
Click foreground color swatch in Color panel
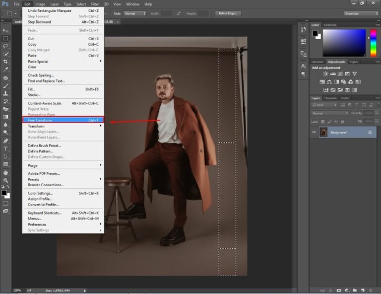(315, 33)
